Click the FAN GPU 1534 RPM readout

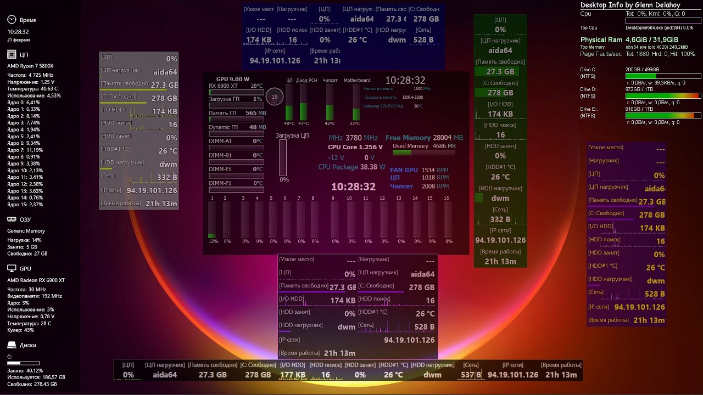pyautogui.click(x=419, y=170)
